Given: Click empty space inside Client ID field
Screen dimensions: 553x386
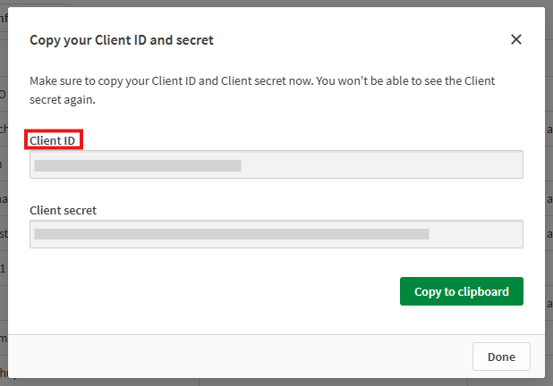Looking at the screenshot, I should [381, 164].
